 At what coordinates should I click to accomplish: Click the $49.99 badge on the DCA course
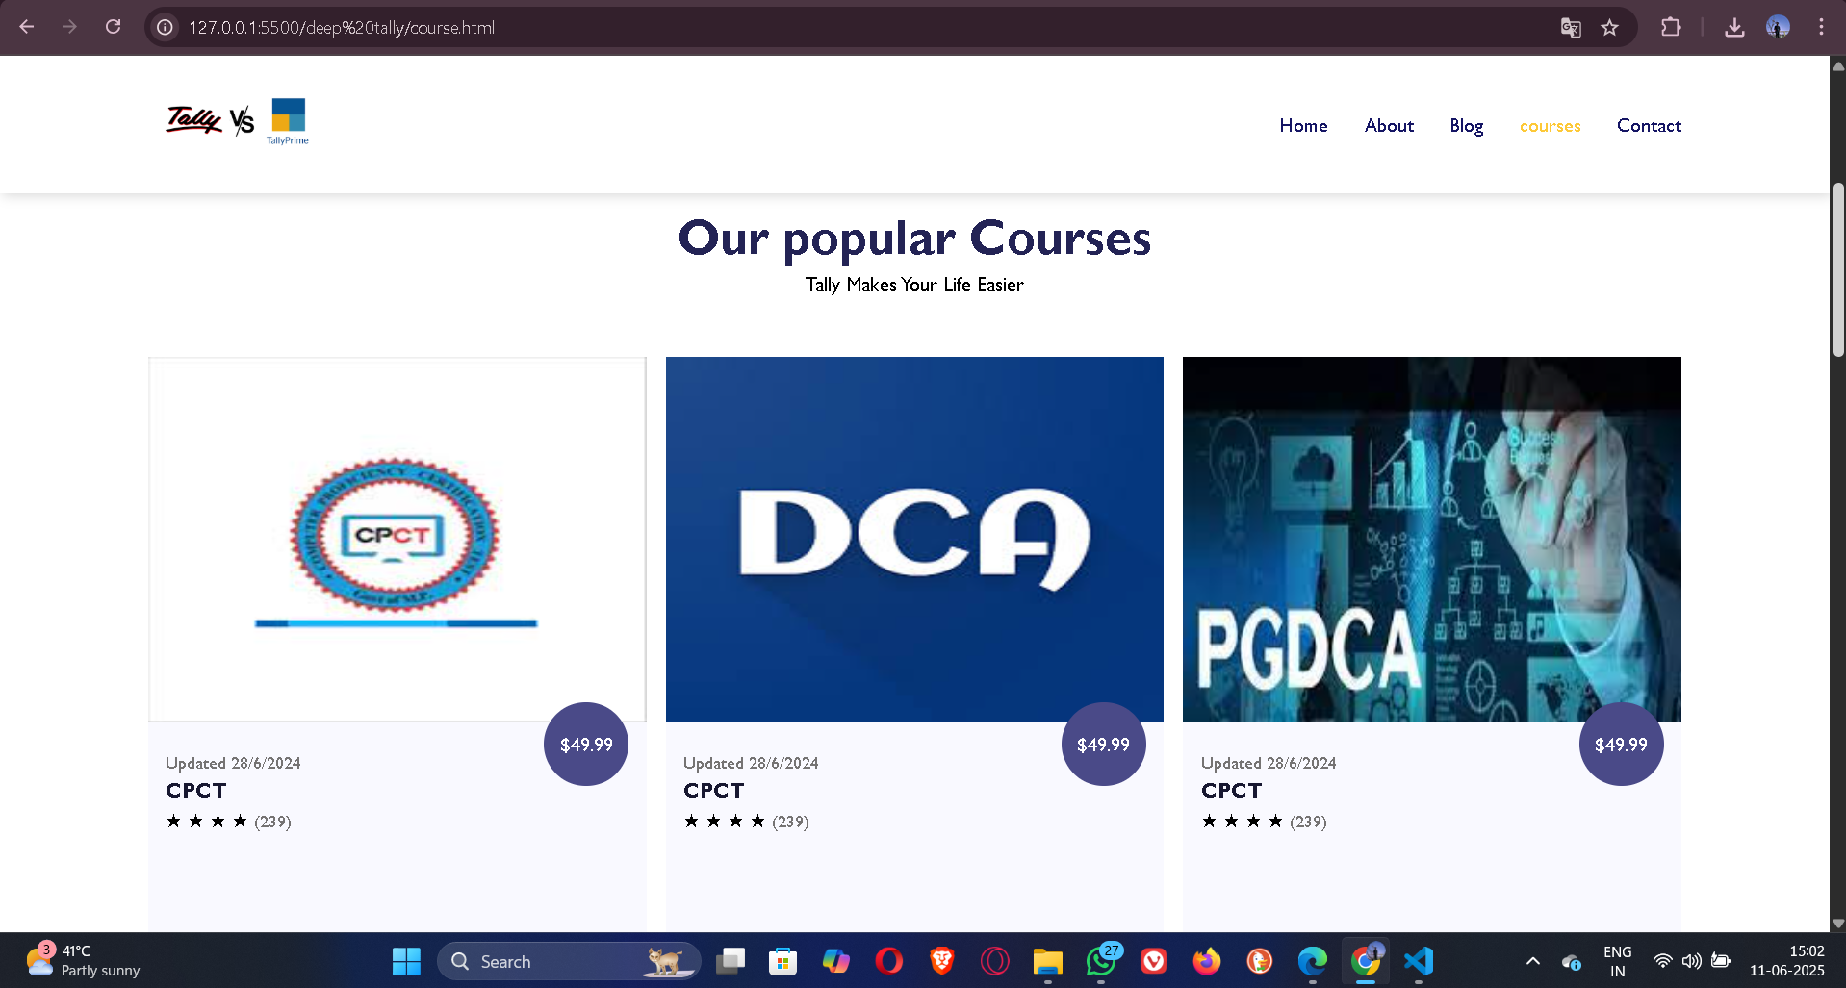click(x=1103, y=744)
